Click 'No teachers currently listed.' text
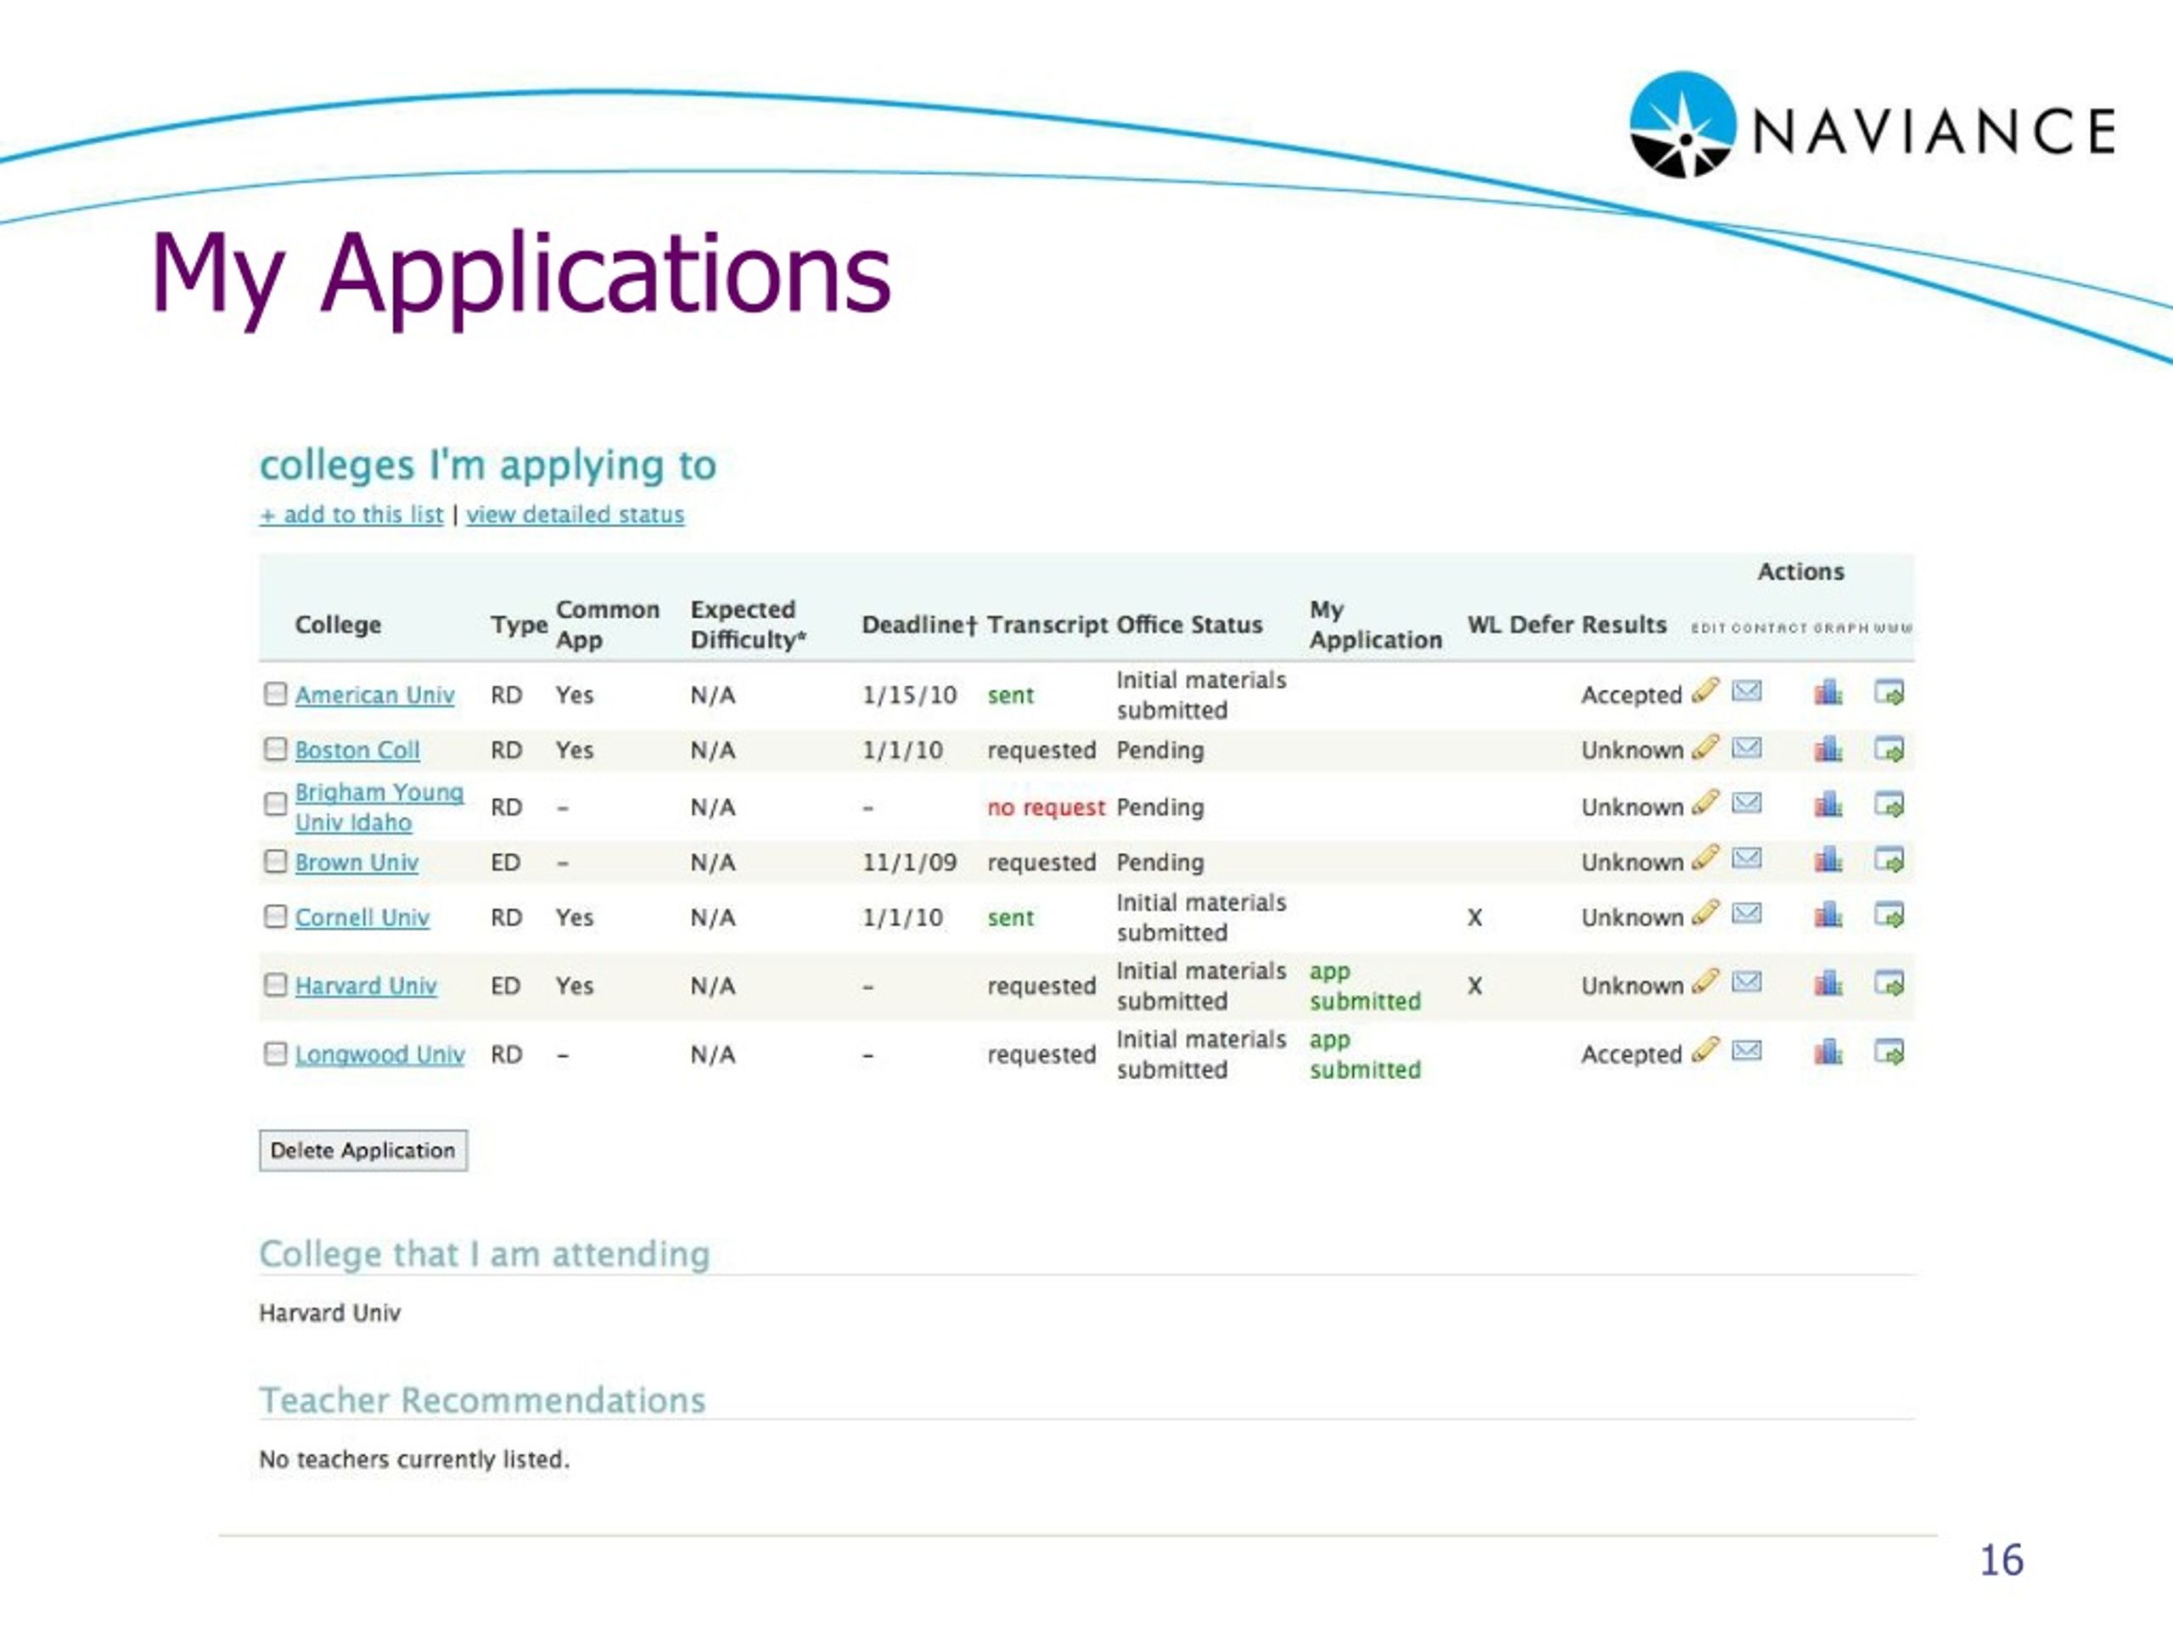Viewport: 2173px width, 1630px height. point(413,1459)
